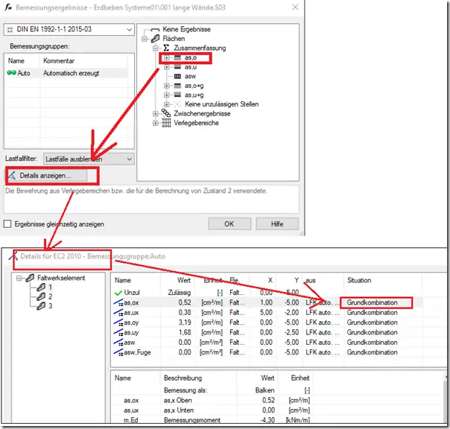Image resolution: width=450 pixels, height=429 pixels.
Task: Click Grundkombination in the as,ox row
Action: click(x=373, y=302)
